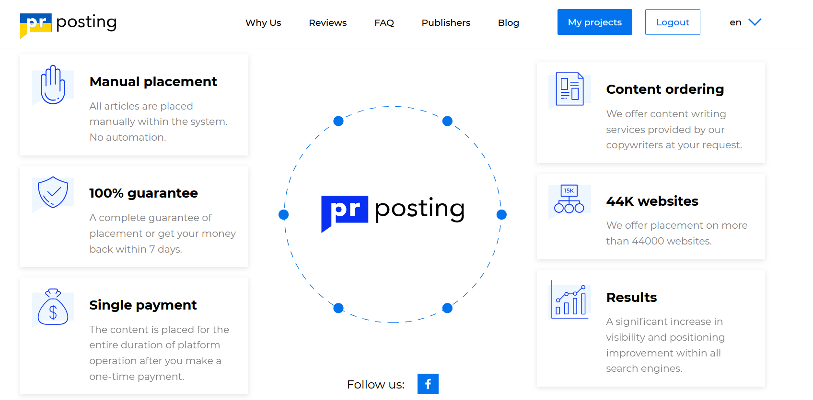813x400 pixels.
Task: Select the 44K websites heading
Action: tap(652, 201)
